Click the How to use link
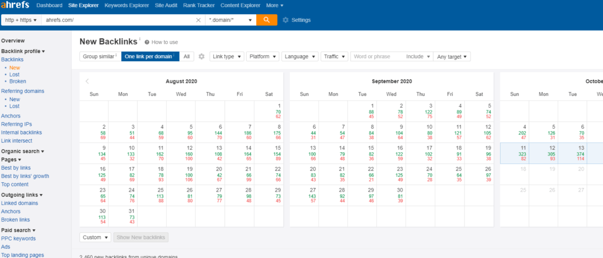Image resolution: width=603 pixels, height=258 pixels. coord(165,42)
